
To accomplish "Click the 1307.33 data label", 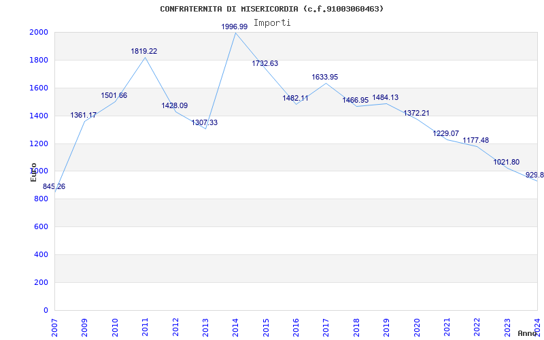I will [205, 123].
